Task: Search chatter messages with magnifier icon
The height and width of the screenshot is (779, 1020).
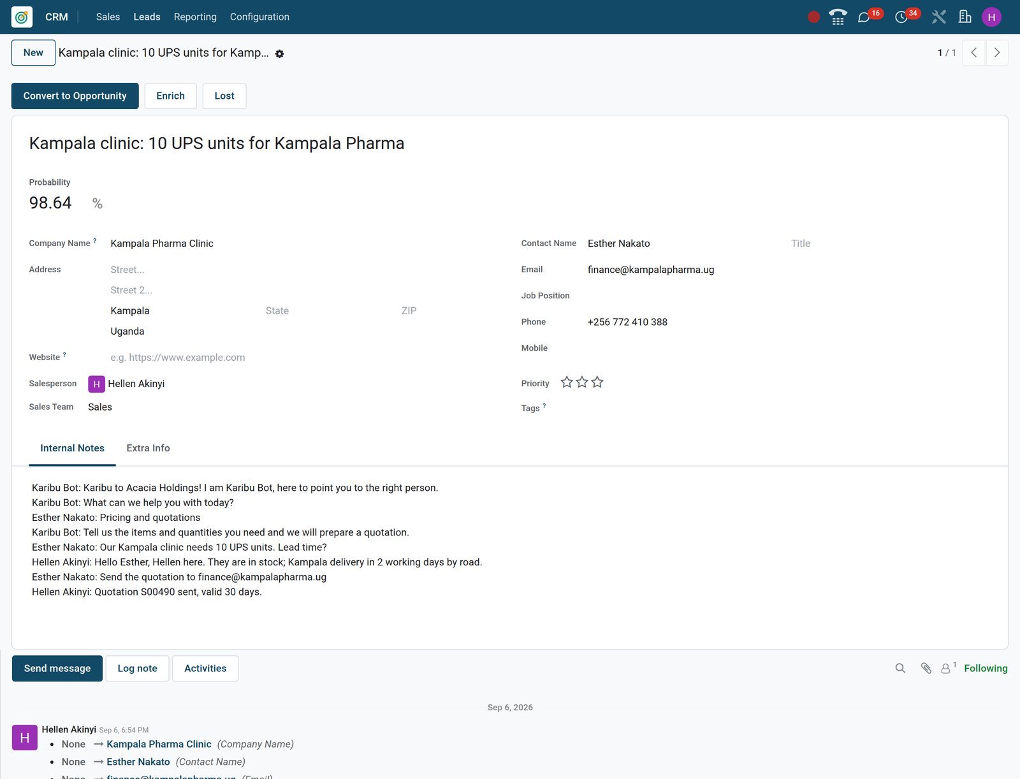Action: click(900, 668)
